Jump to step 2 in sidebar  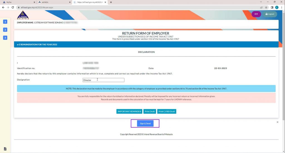click(x=5, y=30)
